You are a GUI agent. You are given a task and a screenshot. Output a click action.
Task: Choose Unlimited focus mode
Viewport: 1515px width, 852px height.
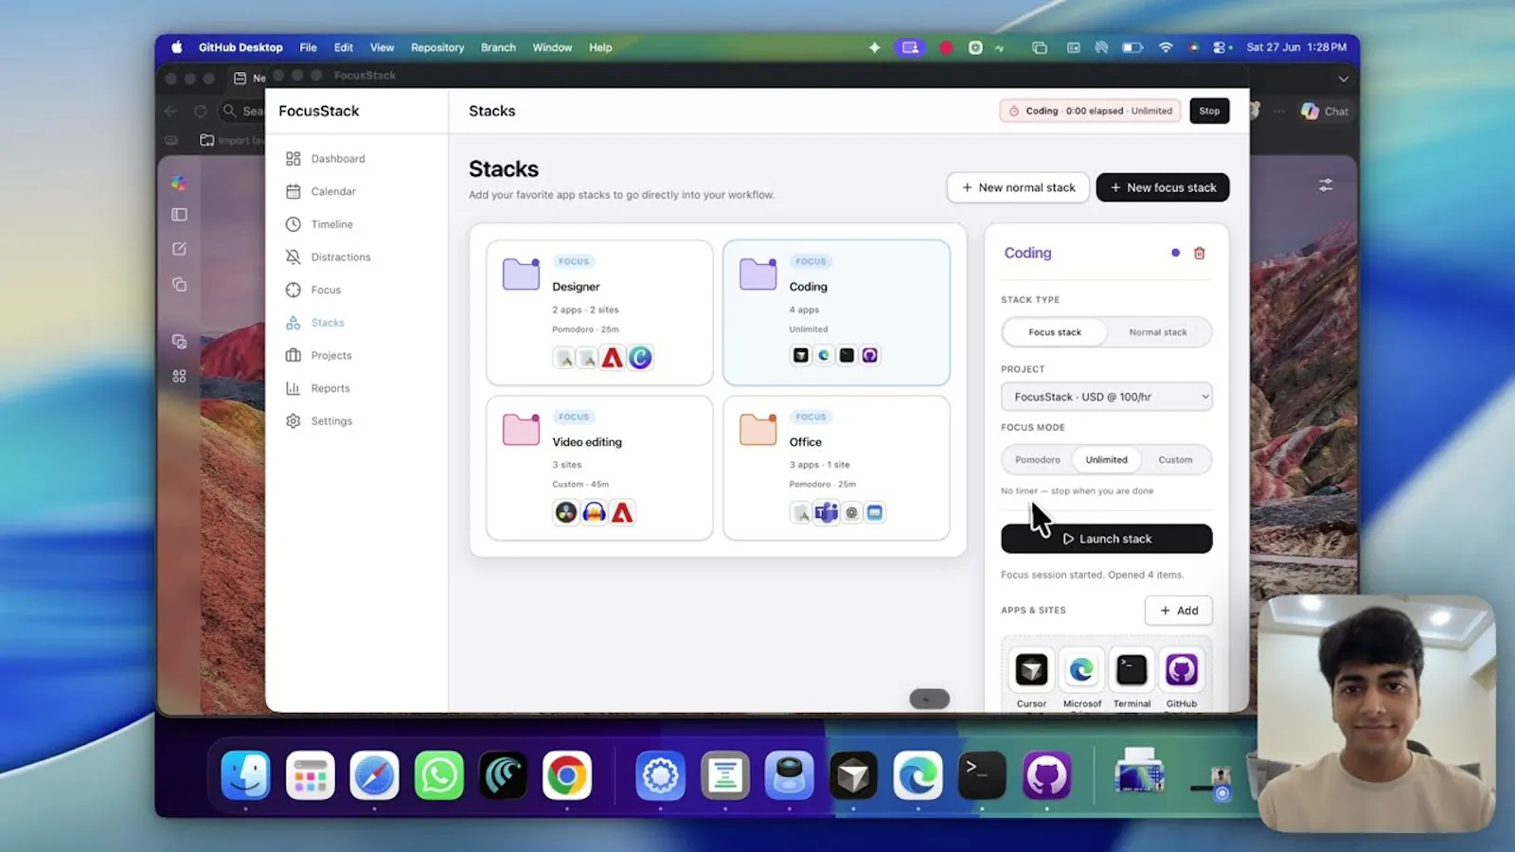[x=1106, y=460]
